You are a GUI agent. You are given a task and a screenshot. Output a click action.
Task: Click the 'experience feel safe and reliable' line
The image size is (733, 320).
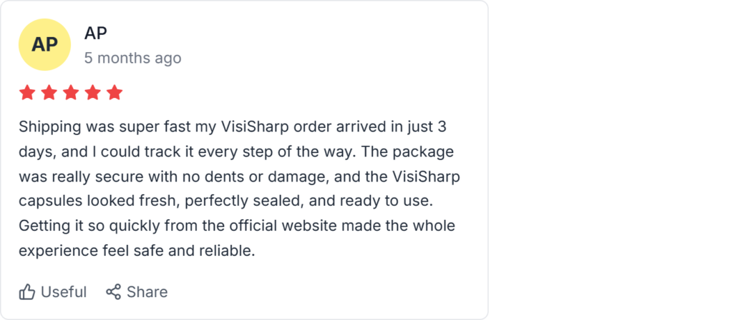point(137,251)
